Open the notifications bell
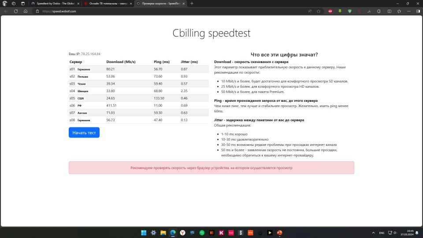This screenshot has width=423, height=238. [x=417, y=233]
